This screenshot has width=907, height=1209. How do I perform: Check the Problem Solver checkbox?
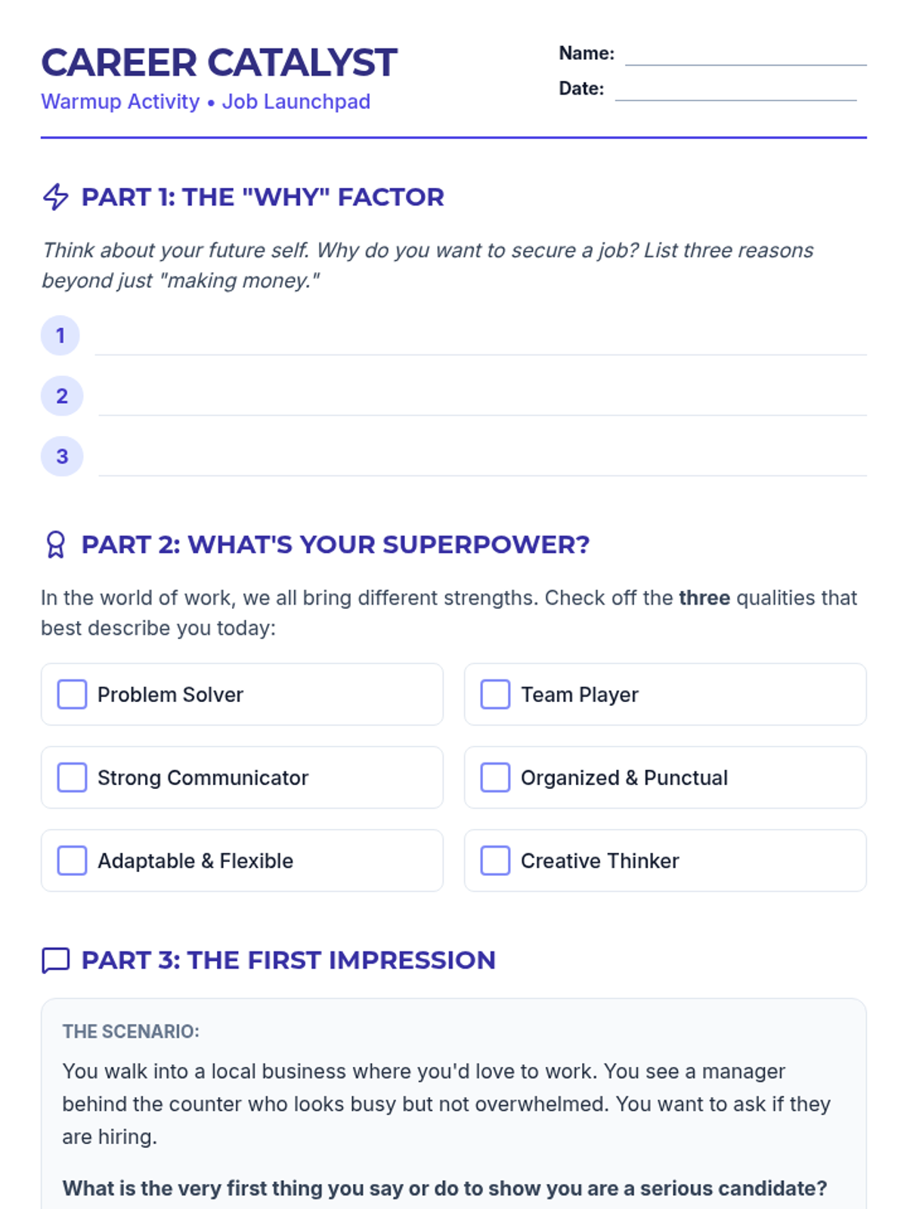tap(73, 694)
